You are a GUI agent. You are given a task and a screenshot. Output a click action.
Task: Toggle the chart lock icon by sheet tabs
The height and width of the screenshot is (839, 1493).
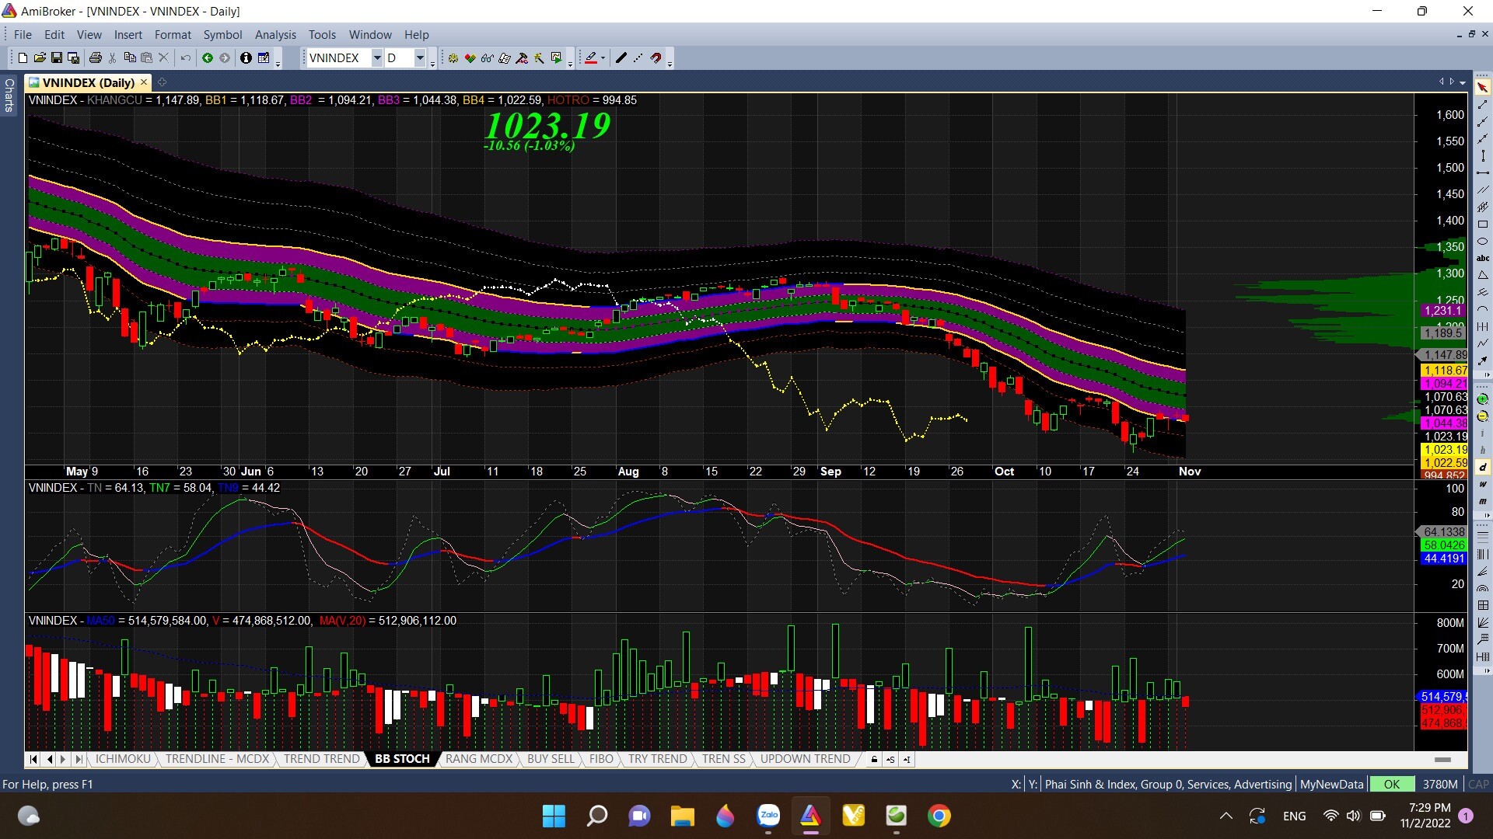pos(875,759)
